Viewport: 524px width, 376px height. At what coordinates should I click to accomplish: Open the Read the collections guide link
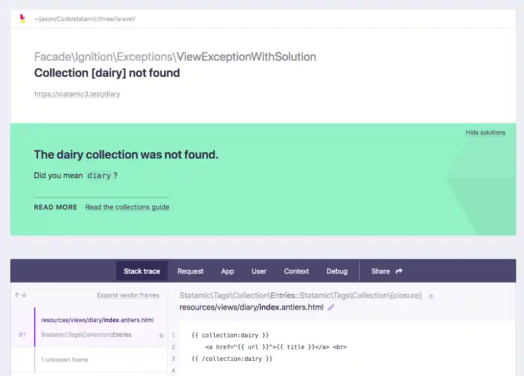[127, 207]
